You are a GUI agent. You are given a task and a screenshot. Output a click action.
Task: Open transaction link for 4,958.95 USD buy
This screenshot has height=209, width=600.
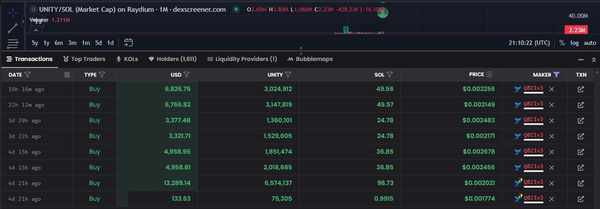[580, 151]
